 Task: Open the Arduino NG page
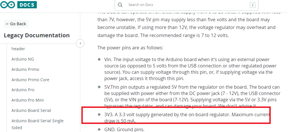pyautogui.click(x=23, y=59)
